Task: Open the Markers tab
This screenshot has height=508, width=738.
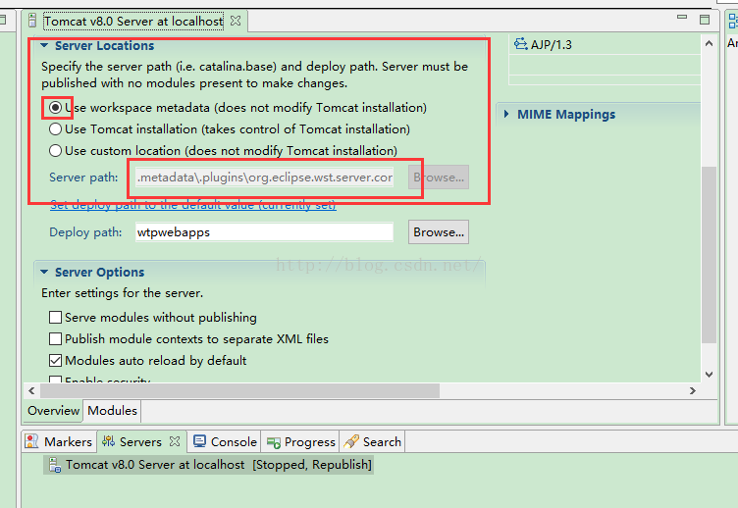Action: tap(59, 441)
